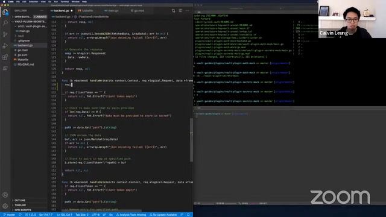Open the Selection menu
This screenshot has width=386, height=217.
[34, 1]
